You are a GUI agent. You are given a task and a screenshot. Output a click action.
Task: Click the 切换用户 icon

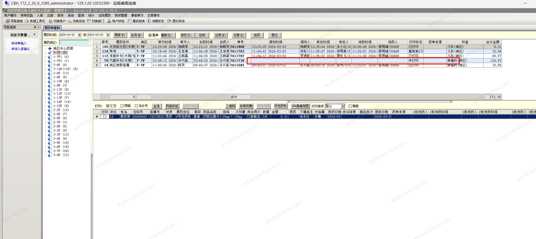coord(50,21)
